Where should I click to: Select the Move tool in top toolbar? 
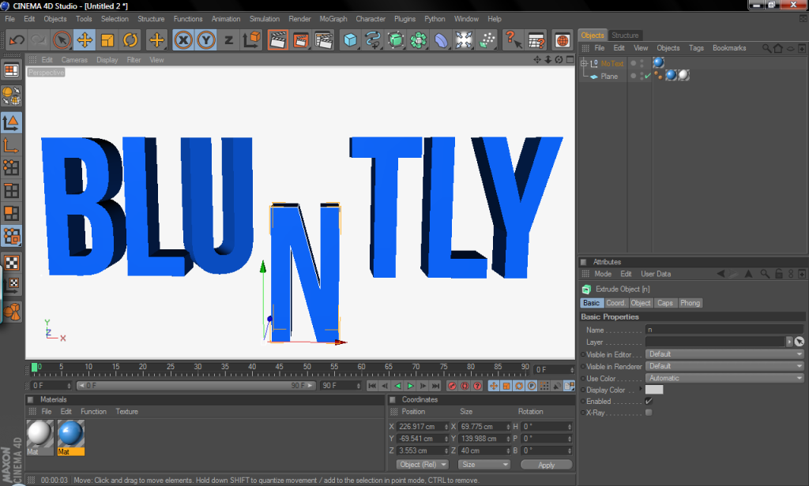pyautogui.click(x=85, y=39)
